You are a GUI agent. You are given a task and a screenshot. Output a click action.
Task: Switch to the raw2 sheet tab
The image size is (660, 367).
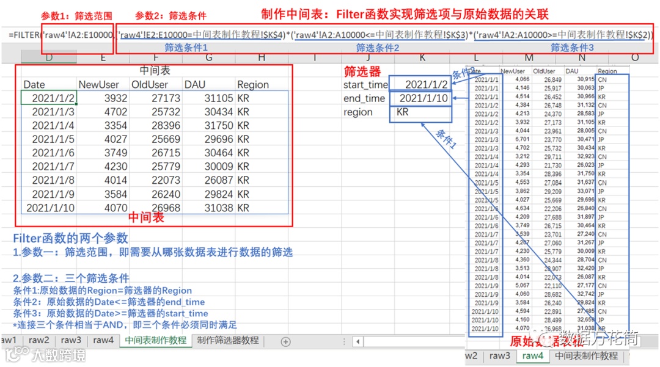point(38,340)
